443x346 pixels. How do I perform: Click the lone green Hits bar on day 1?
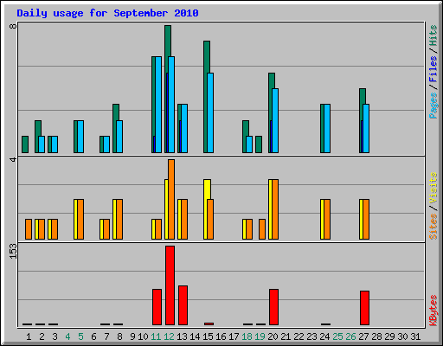point(25,144)
